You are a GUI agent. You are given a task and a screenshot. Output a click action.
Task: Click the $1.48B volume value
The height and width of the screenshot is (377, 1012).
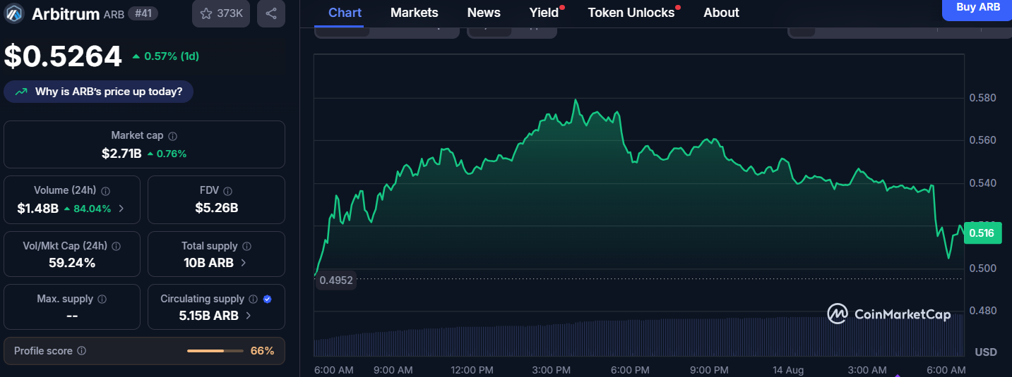pyautogui.click(x=37, y=209)
